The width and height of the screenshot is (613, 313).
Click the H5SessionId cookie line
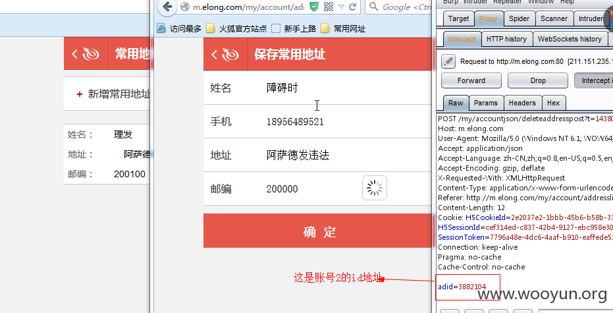click(x=525, y=227)
